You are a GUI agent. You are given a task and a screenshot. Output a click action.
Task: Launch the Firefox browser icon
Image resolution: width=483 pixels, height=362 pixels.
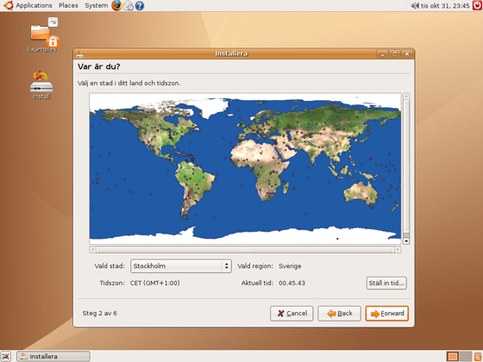(x=116, y=5)
